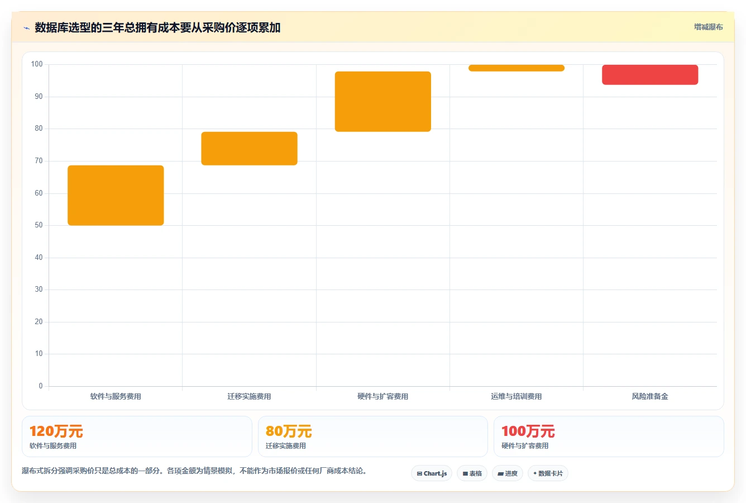Click the 硬件与扩容费用 waterfall bar

[x=383, y=102]
